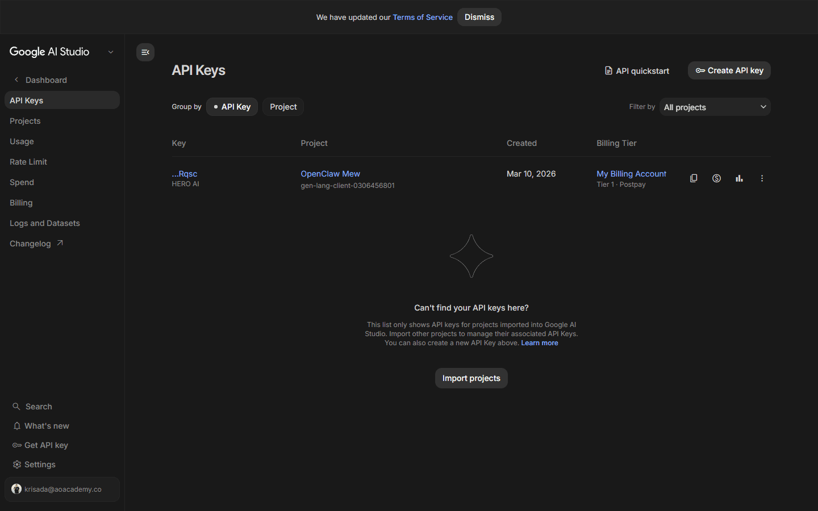Open the My Billing Account link
The width and height of the screenshot is (818, 511).
pos(631,174)
